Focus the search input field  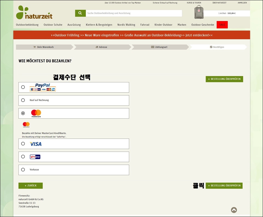(134, 13)
